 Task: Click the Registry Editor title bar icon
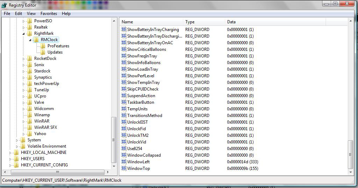[4, 5]
